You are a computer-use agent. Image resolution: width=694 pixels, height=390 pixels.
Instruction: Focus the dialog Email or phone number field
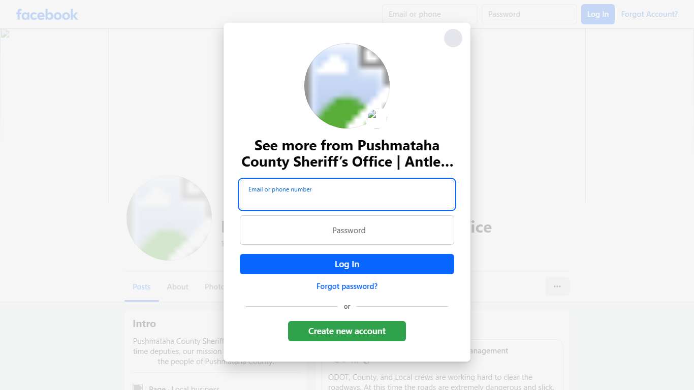click(x=347, y=194)
